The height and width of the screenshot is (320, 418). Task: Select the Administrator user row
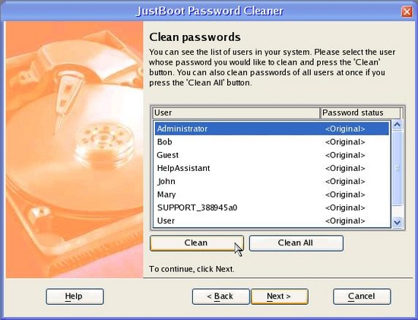click(271, 128)
